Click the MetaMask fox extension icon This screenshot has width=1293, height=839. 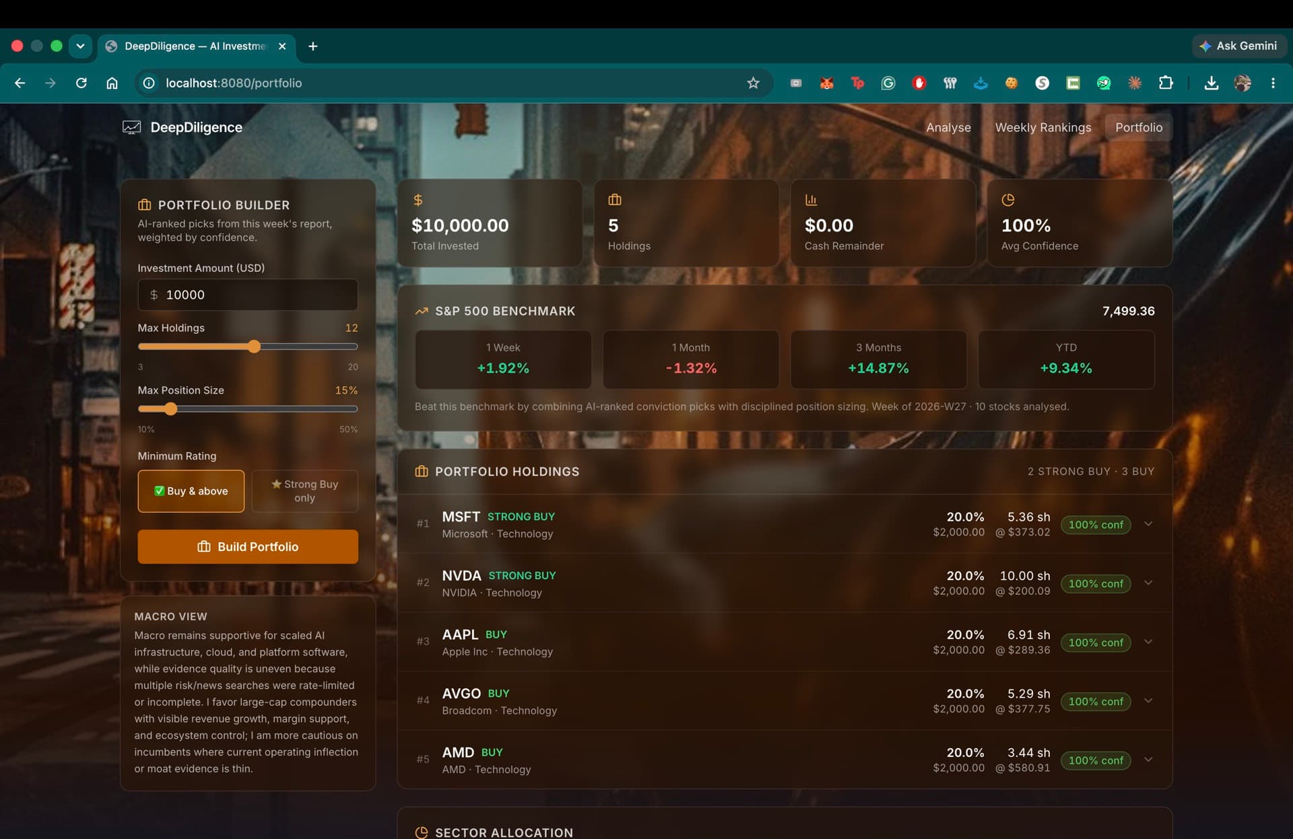[x=826, y=83]
